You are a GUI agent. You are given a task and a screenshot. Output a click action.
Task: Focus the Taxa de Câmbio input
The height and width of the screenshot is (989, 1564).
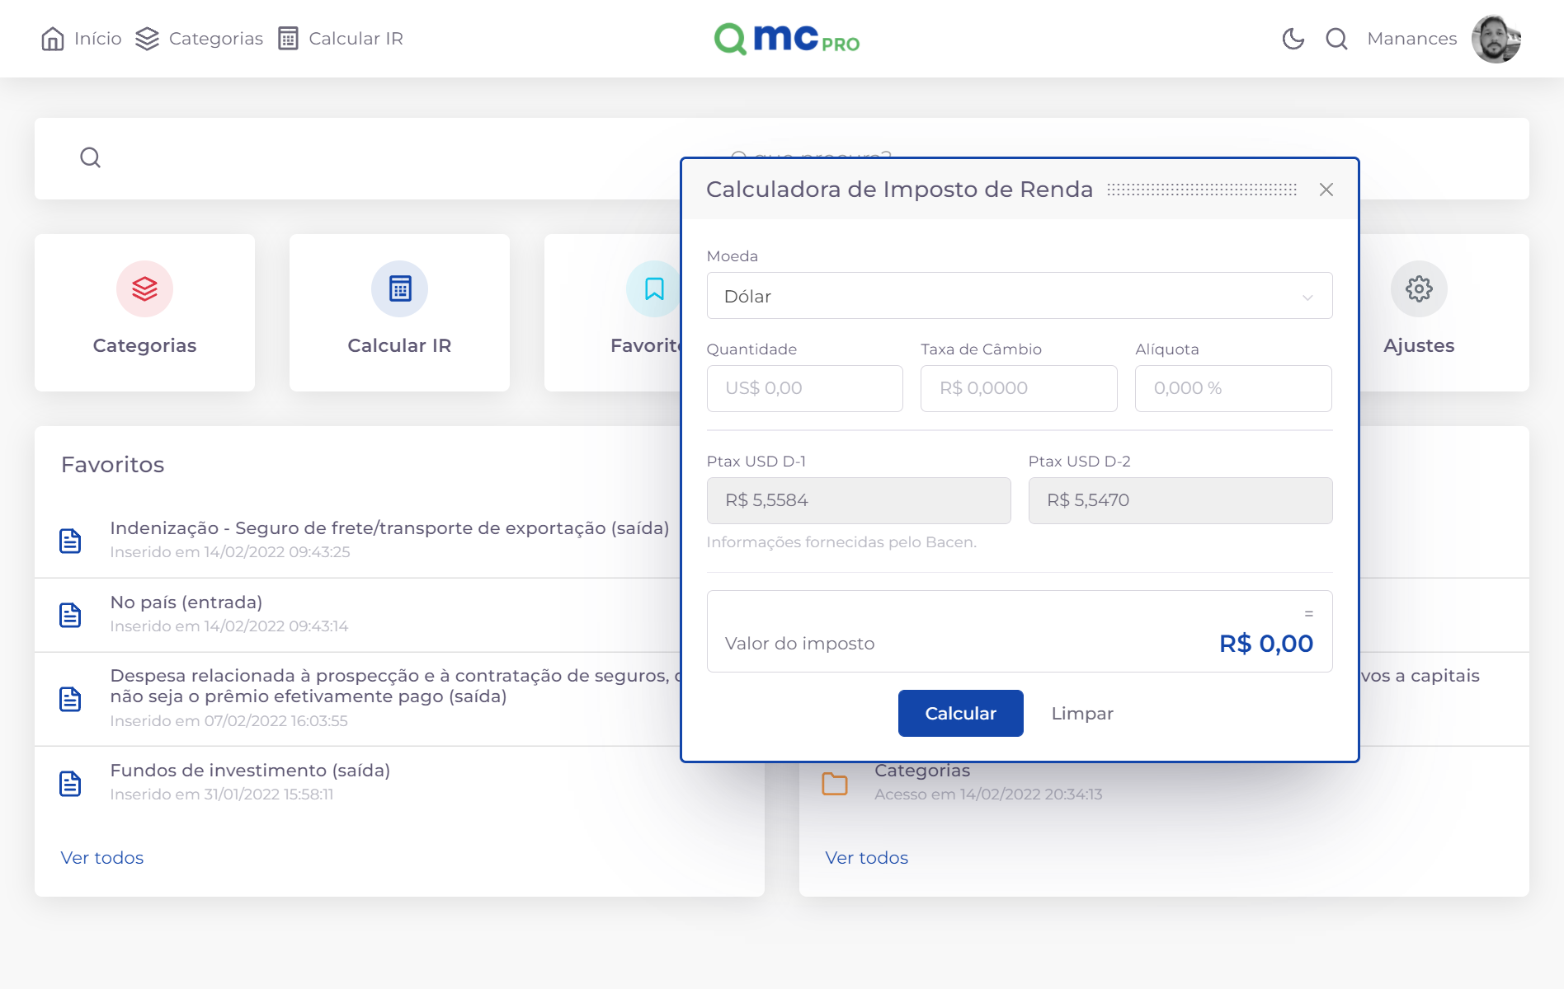(x=1018, y=388)
